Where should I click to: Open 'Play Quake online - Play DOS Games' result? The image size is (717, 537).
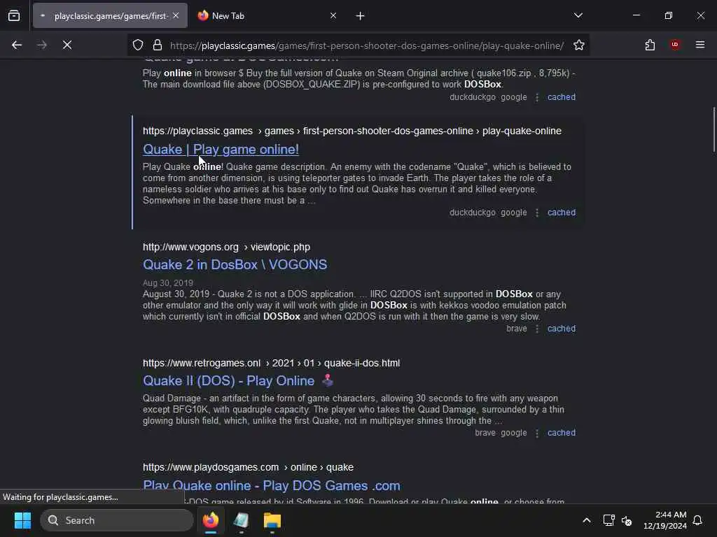pyautogui.click(x=272, y=485)
